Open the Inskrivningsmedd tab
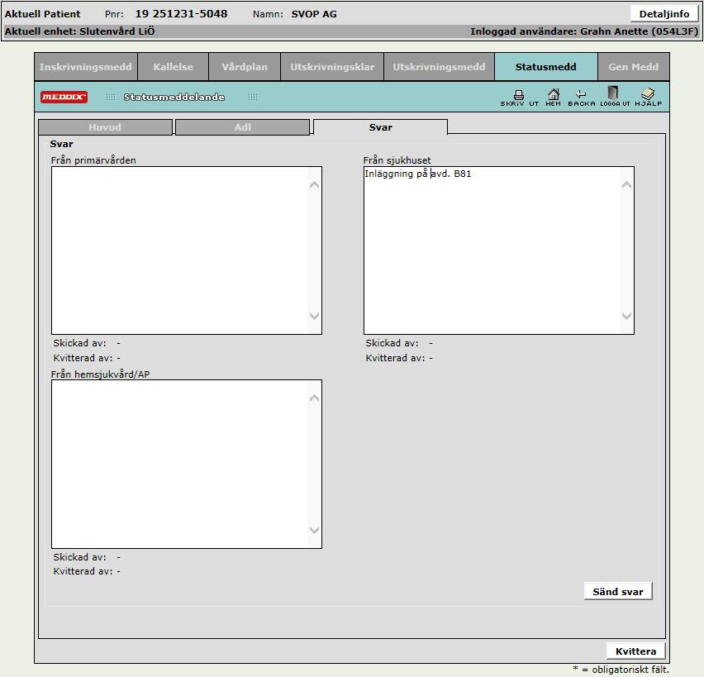The width and height of the screenshot is (704, 677). click(86, 67)
